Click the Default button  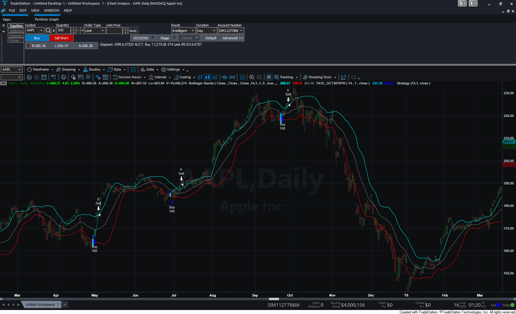[211, 38]
